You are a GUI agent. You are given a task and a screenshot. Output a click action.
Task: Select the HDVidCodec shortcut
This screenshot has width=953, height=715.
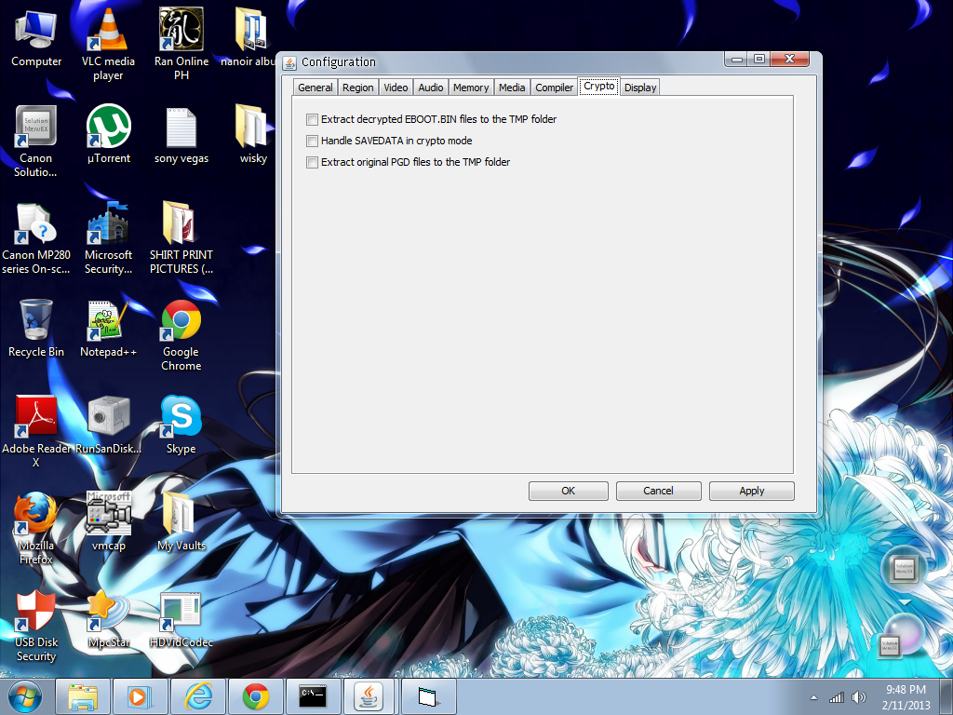pyautogui.click(x=181, y=619)
